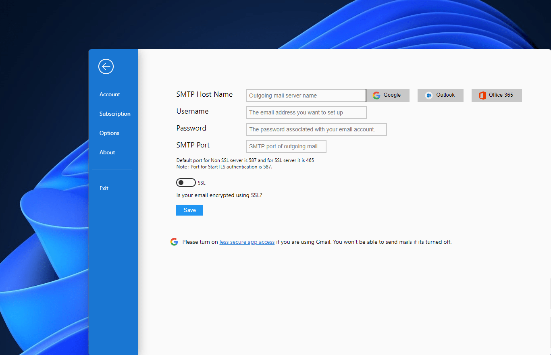Screen dimensions: 551x355
Task: Open the Options section
Action: tap(109, 133)
